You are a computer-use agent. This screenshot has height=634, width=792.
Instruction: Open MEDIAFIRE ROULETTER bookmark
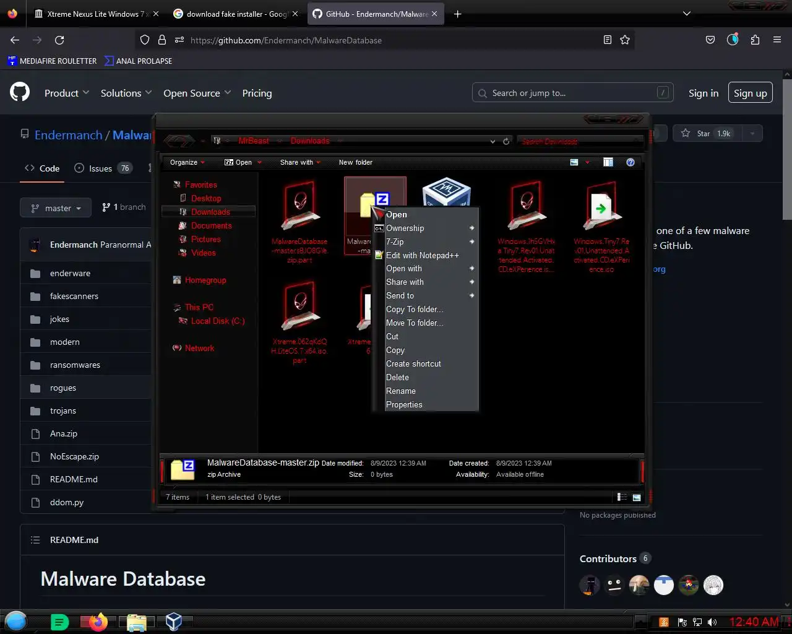coord(52,61)
